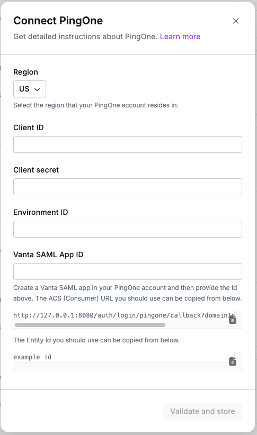Click the Region field label
This screenshot has height=435, width=257.
(25, 72)
